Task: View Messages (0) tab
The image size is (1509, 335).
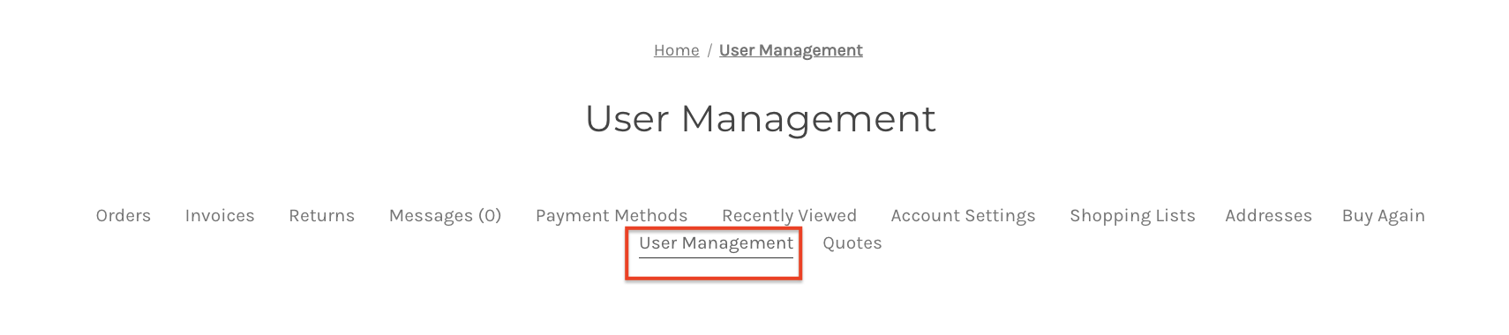Action: click(x=446, y=216)
